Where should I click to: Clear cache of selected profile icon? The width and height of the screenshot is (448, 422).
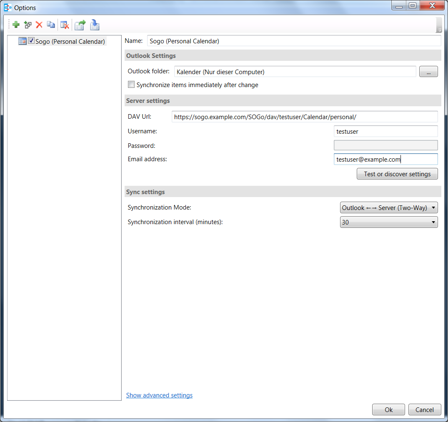pyautogui.click(x=65, y=25)
